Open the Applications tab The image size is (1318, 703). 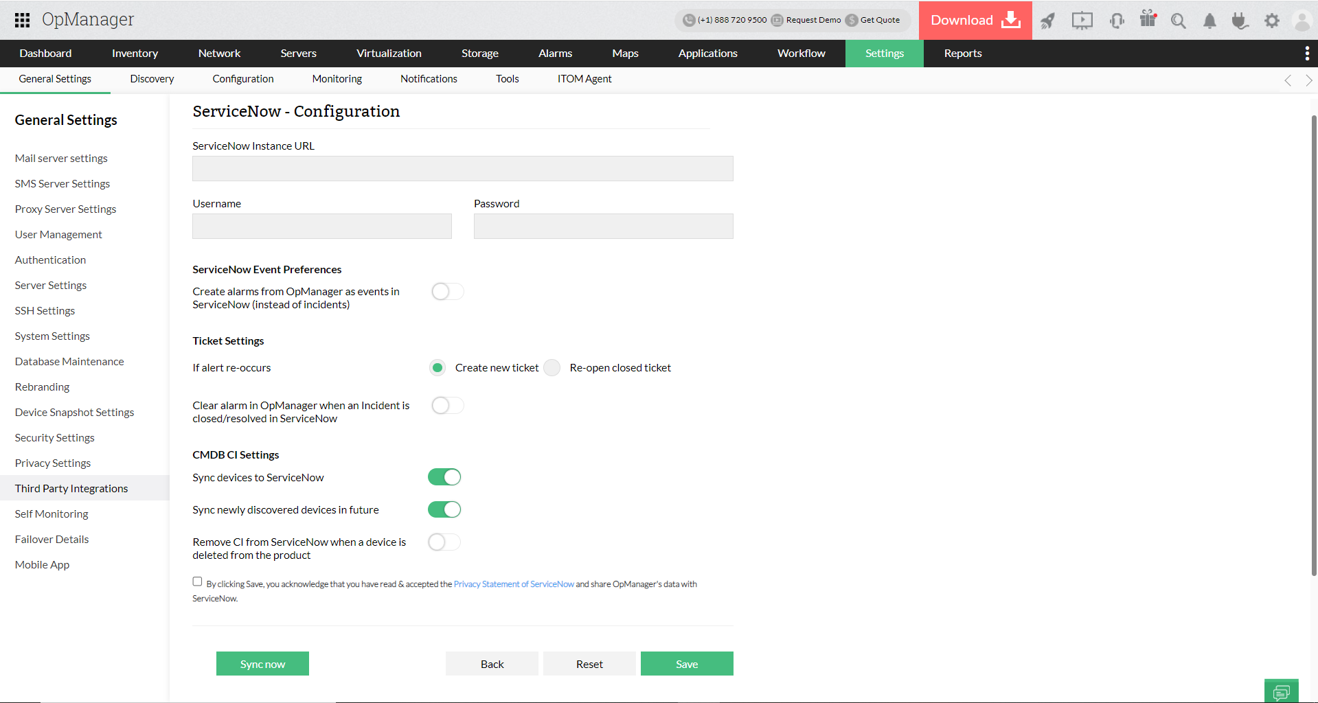pos(707,54)
